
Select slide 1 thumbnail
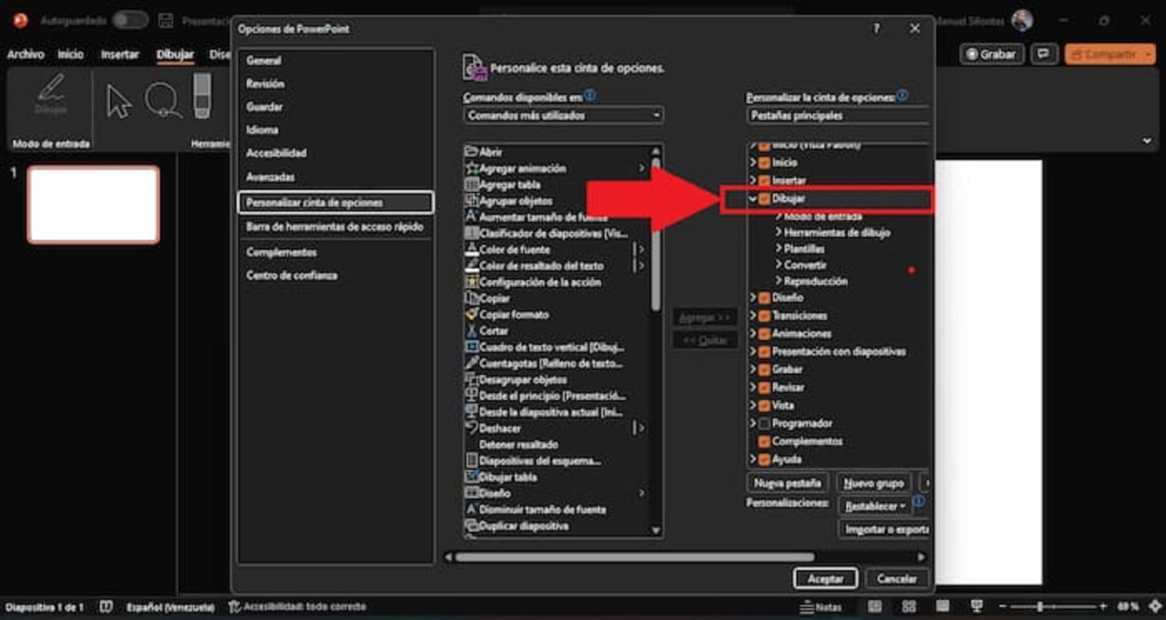93,205
